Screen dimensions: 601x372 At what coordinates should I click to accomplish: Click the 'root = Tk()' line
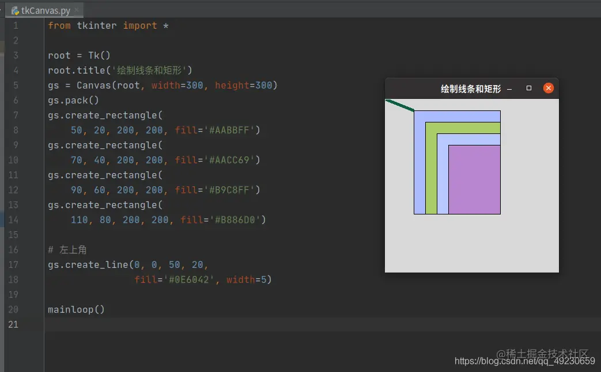click(x=79, y=55)
